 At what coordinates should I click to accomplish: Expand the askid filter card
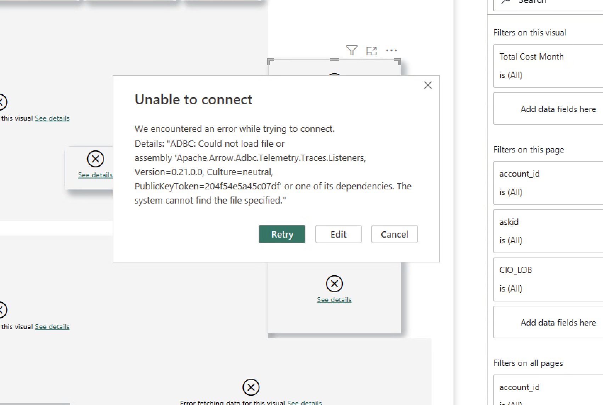click(548, 231)
